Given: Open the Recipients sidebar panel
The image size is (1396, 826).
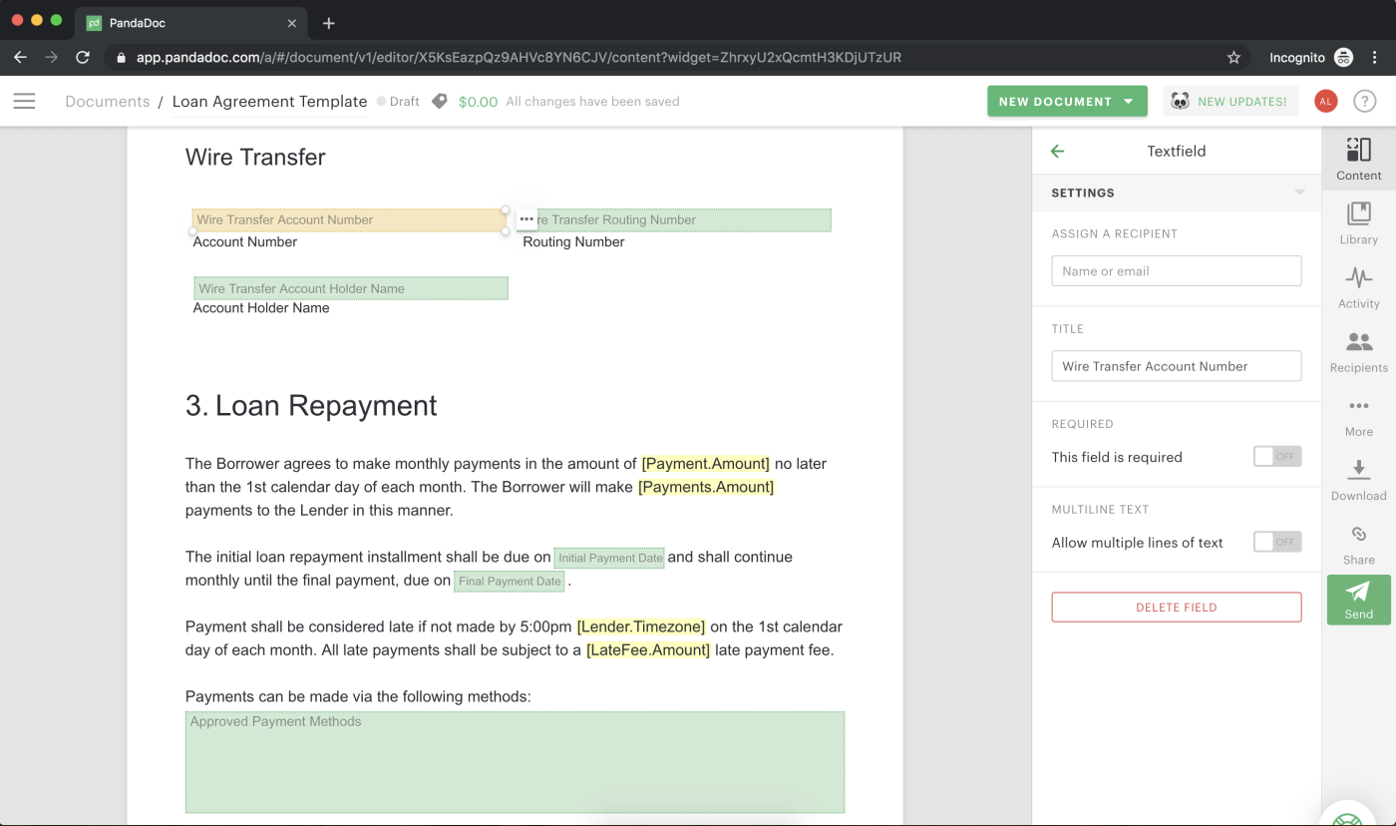Looking at the screenshot, I should [1358, 351].
